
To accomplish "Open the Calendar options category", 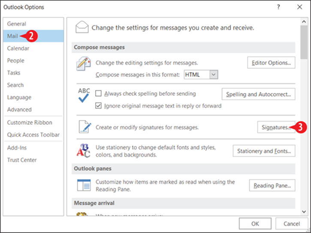I will click(33, 48).
